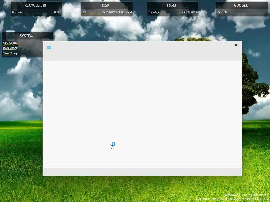The width and height of the screenshot is (270, 202).
Task: Select the 0 items text in the Recycle Bin widget
Action: point(17,12)
